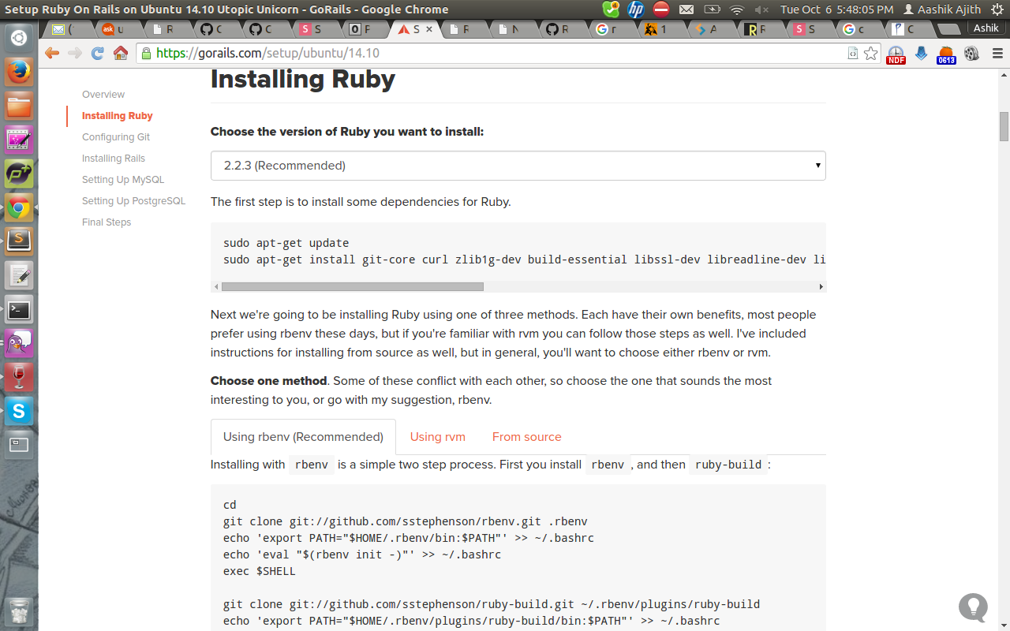The image size is (1010, 631).
Task: Go to Chrome home page icon
Action: (x=120, y=54)
